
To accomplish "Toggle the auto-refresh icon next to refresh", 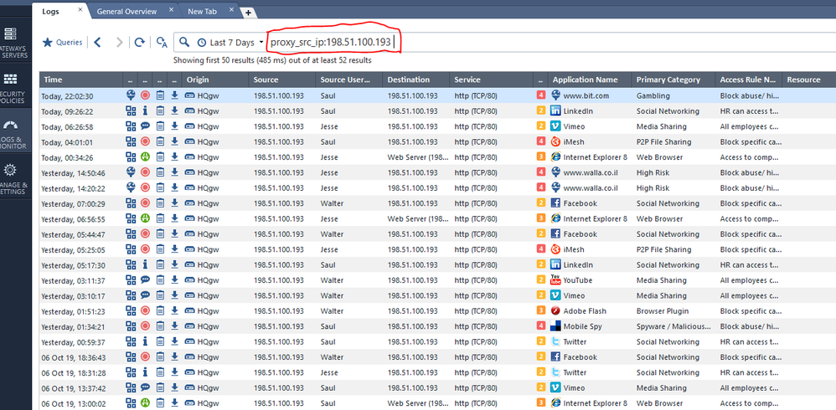I will coord(161,42).
